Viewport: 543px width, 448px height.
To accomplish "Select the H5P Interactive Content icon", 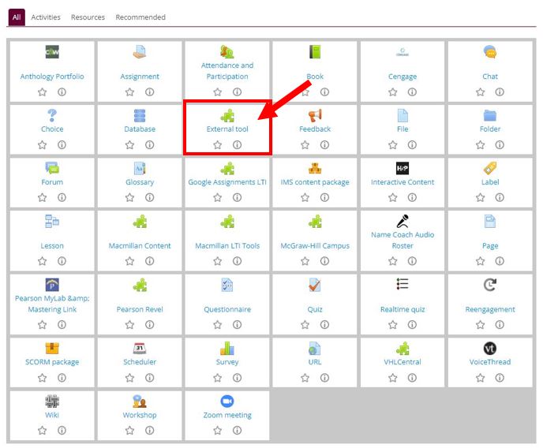I will pyautogui.click(x=403, y=169).
